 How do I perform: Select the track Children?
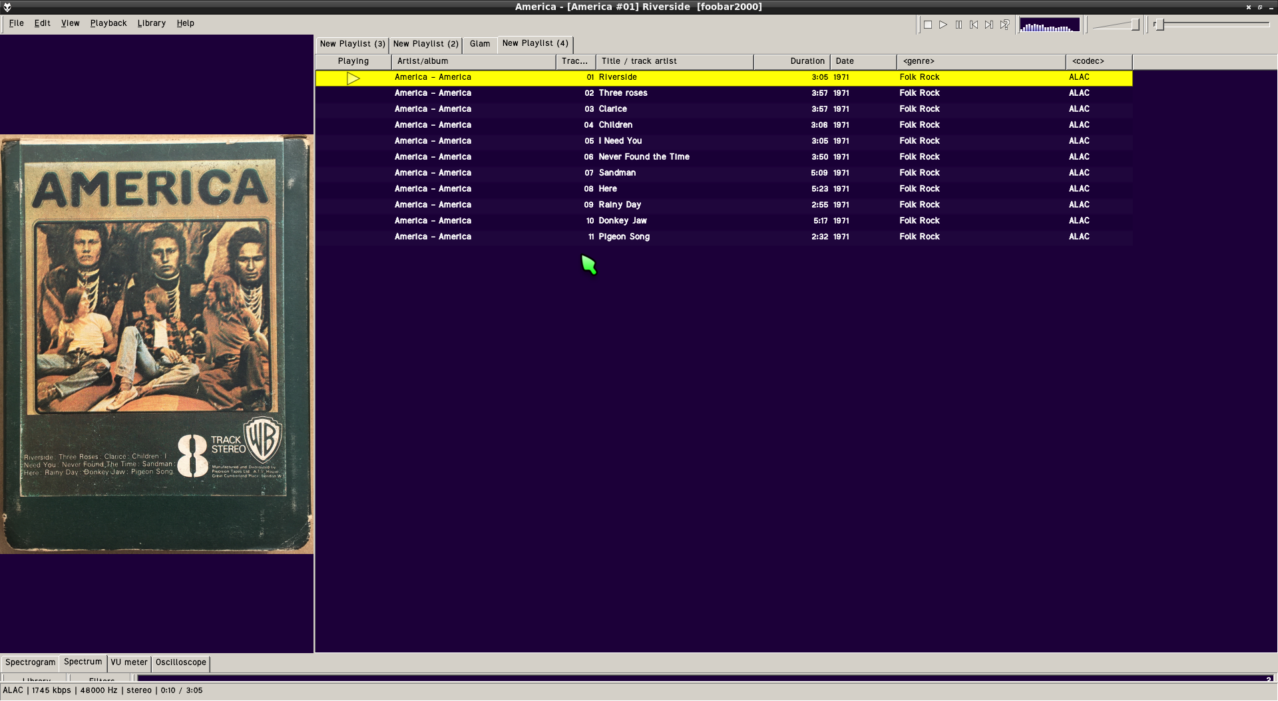pos(724,126)
